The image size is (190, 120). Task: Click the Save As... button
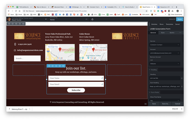[x=166, y=104]
